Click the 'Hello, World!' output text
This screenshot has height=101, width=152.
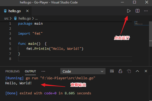[18, 83]
